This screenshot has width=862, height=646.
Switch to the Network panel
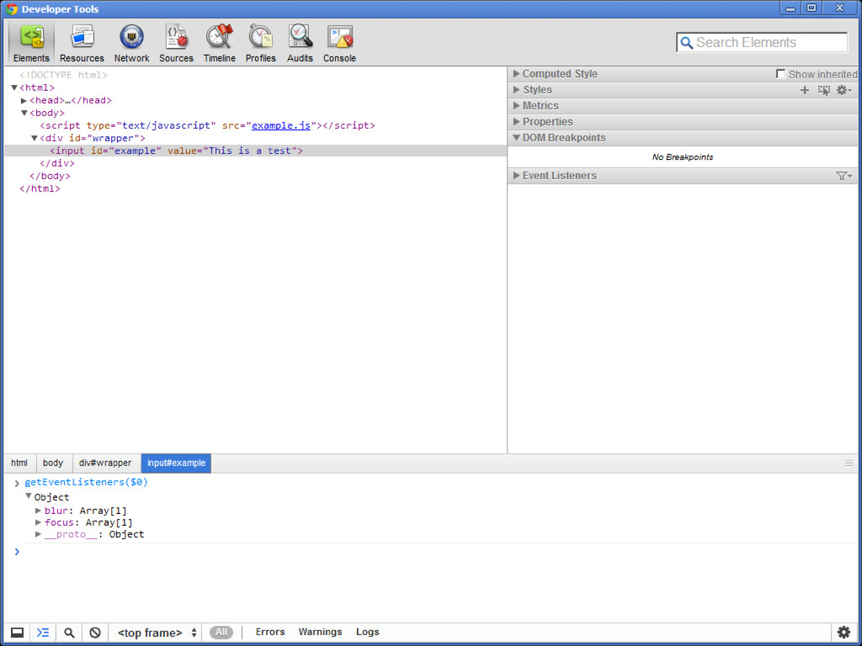click(x=132, y=44)
